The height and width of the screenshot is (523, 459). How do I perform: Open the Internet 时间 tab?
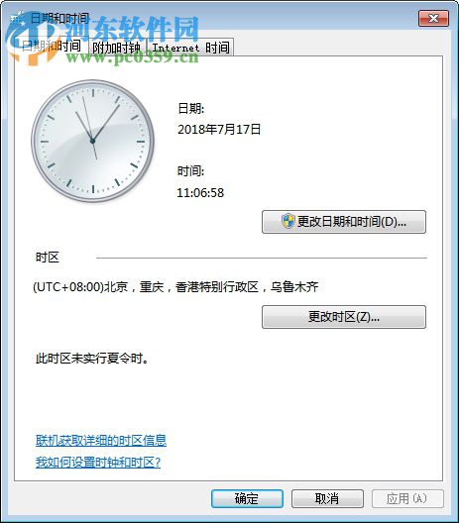click(x=190, y=48)
